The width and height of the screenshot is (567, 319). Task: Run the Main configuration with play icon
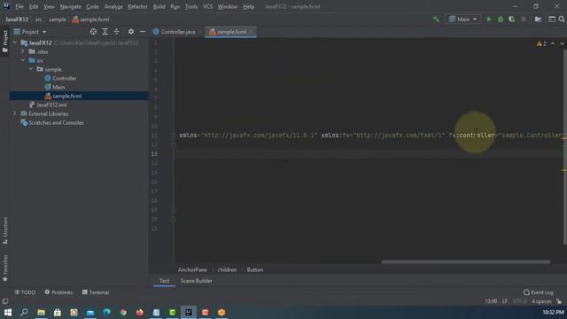tap(489, 19)
